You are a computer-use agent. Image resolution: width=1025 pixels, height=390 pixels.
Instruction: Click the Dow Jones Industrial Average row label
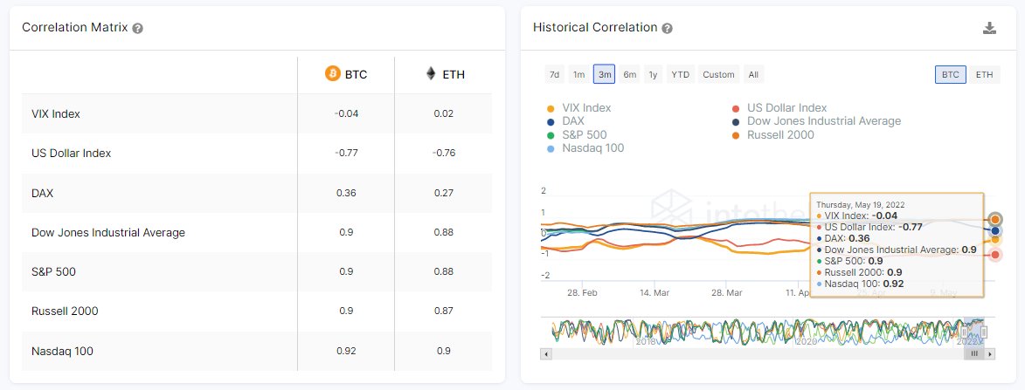[x=107, y=232]
